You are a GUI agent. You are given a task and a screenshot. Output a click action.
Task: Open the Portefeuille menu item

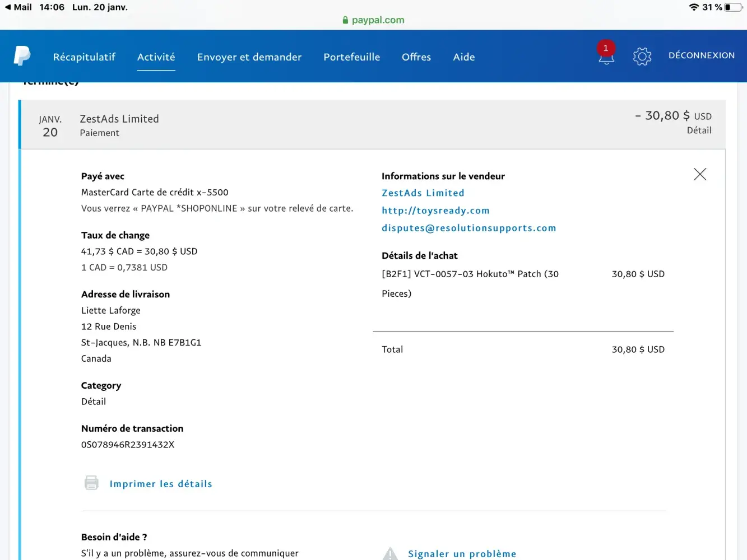(x=351, y=57)
